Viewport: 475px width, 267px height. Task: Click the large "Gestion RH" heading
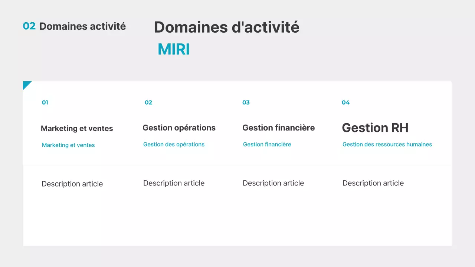click(375, 128)
